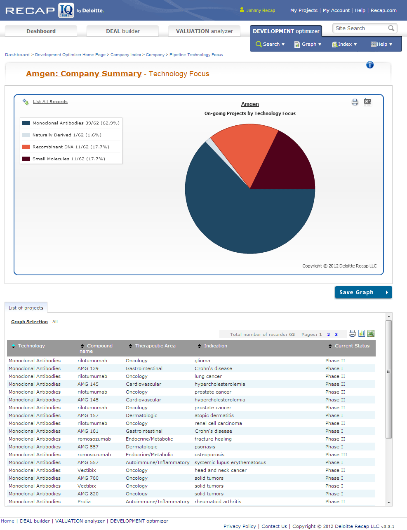Open the VALUATION analyzer tab
The height and width of the screenshot is (530, 407).
[x=204, y=31]
